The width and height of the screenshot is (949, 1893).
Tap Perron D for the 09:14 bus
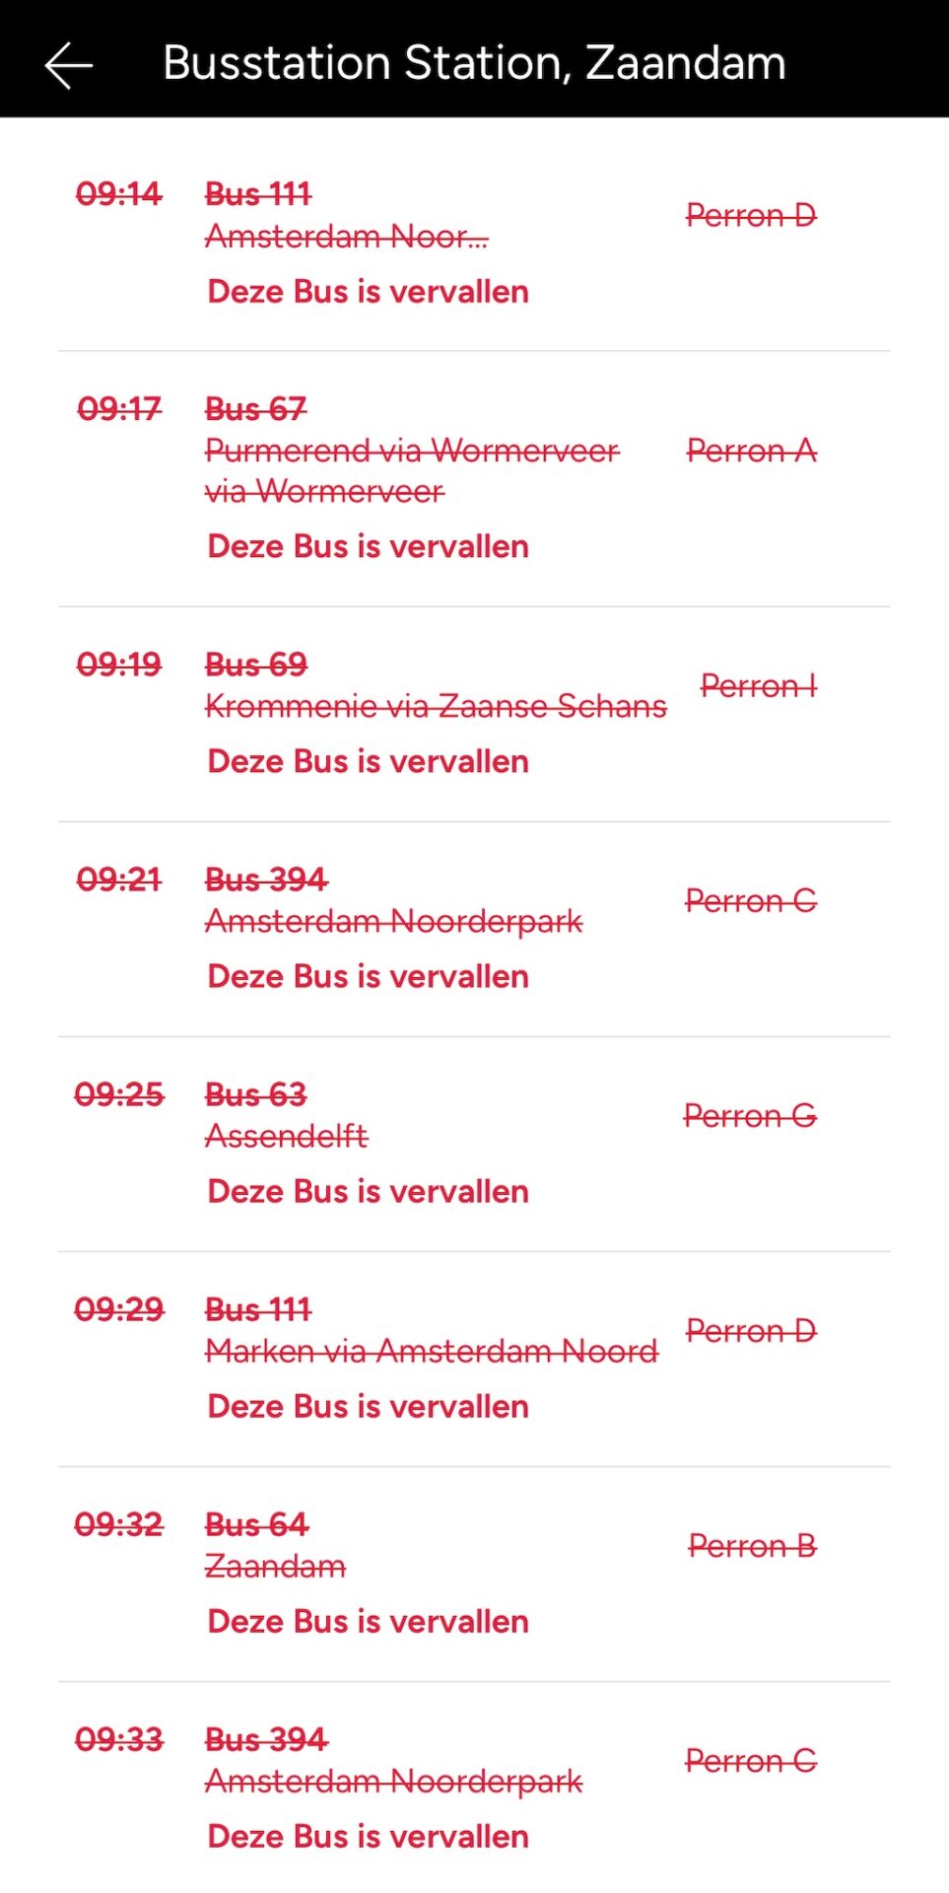click(751, 215)
